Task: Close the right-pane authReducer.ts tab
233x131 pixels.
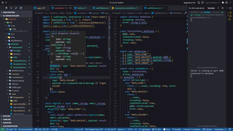Action: point(165,8)
